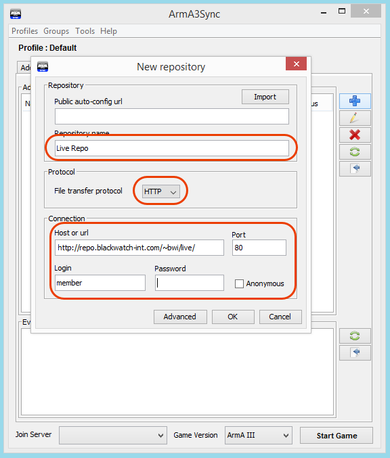Open the Profiles menu

[x=25, y=31]
